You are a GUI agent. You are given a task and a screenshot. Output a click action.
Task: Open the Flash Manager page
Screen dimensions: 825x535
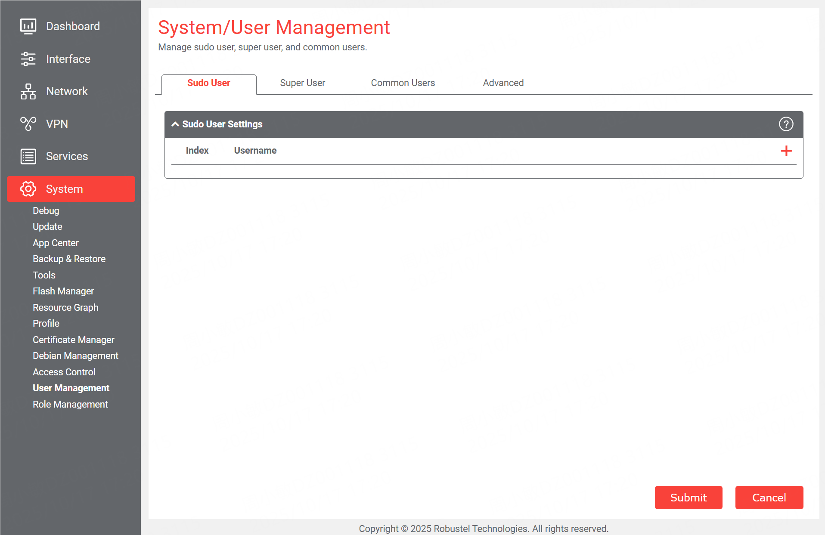point(63,291)
